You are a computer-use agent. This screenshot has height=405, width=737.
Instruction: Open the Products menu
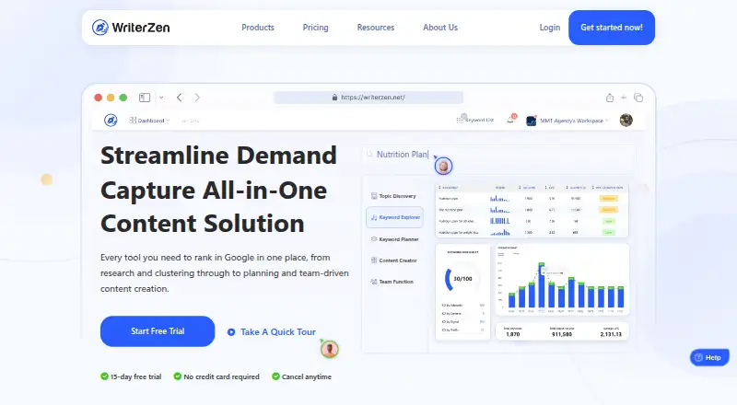tap(258, 28)
